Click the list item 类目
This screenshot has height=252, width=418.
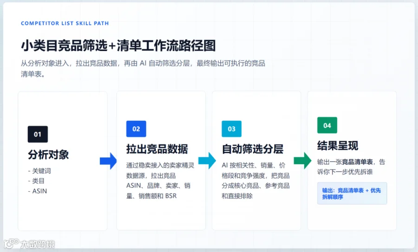36,181
